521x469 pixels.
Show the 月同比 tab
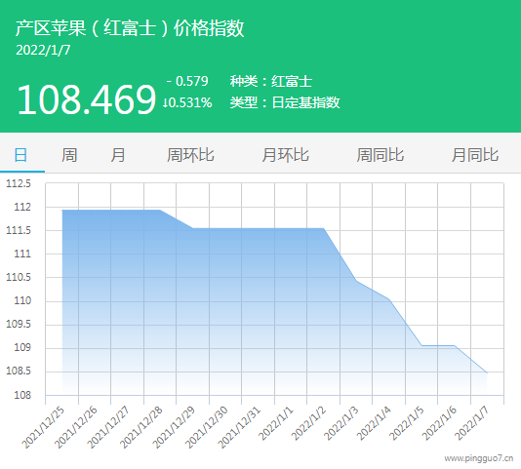(x=475, y=155)
